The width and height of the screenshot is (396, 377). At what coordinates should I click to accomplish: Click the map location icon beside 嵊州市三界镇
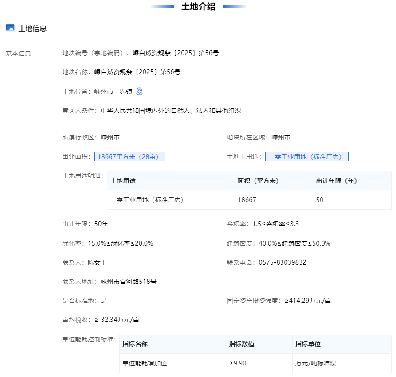(139, 91)
